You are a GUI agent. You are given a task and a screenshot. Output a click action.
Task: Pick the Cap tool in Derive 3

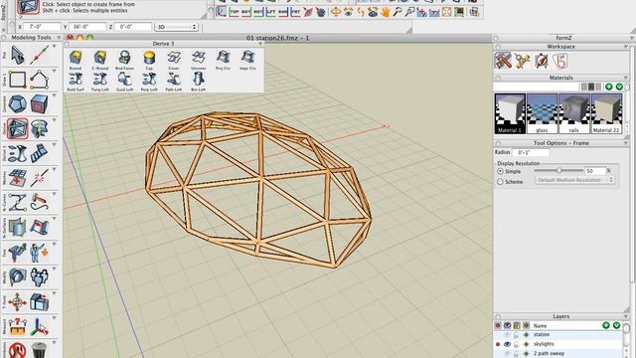[149, 60]
